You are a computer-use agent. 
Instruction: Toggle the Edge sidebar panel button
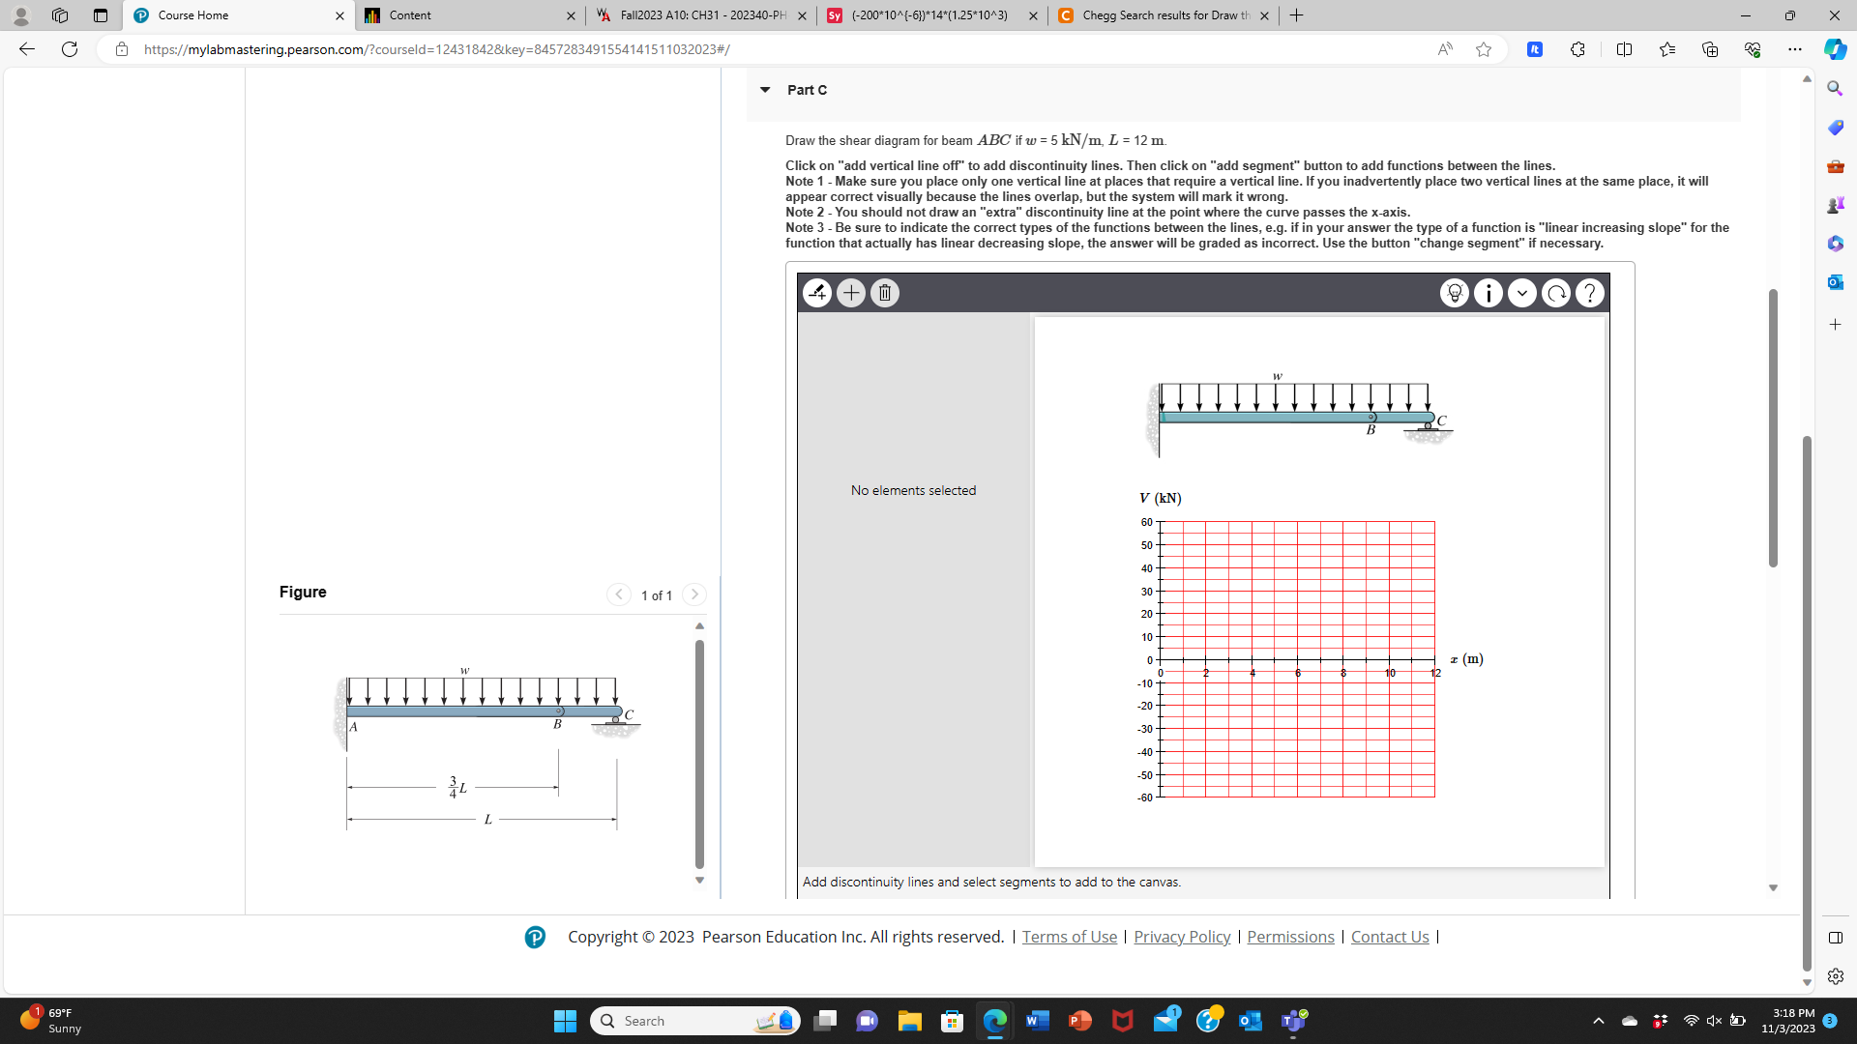tap(1835, 937)
